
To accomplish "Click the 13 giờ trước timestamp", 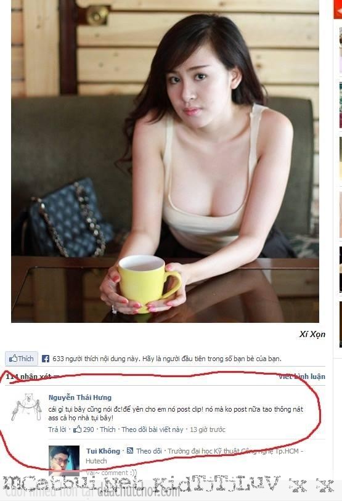I will click(208, 430).
